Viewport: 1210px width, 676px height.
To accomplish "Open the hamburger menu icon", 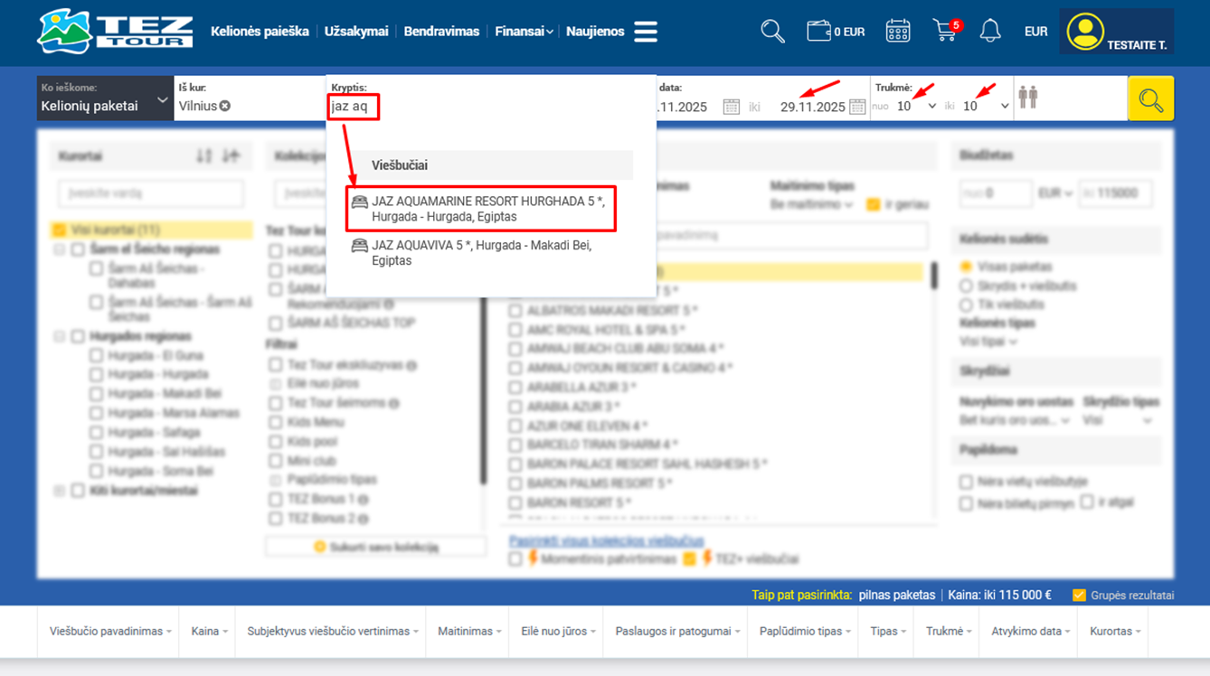I will coord(646,32).
